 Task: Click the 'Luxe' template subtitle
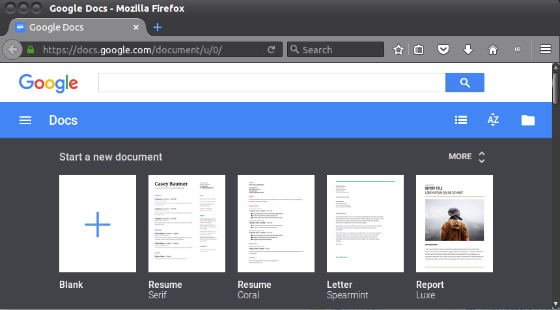[426, 295]
